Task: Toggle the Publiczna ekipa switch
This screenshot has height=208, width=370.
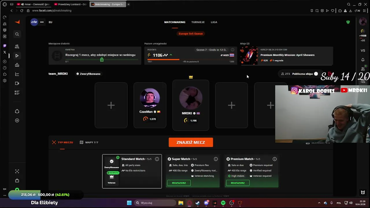Action: click(316, 74)
